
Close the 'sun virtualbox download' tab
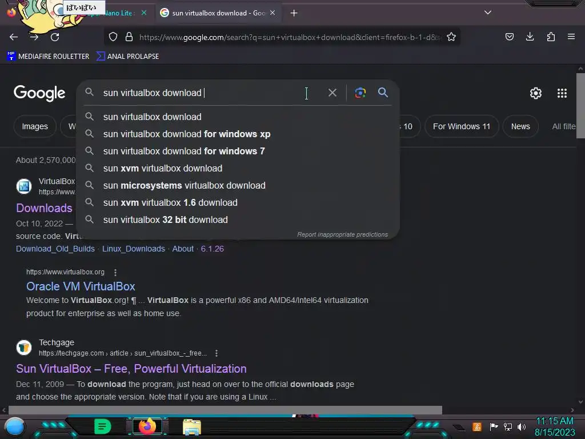(x=273, y=13)
